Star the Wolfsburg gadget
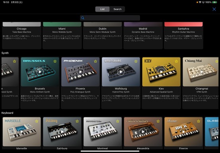The image size is (220, 153). point(136,61)
